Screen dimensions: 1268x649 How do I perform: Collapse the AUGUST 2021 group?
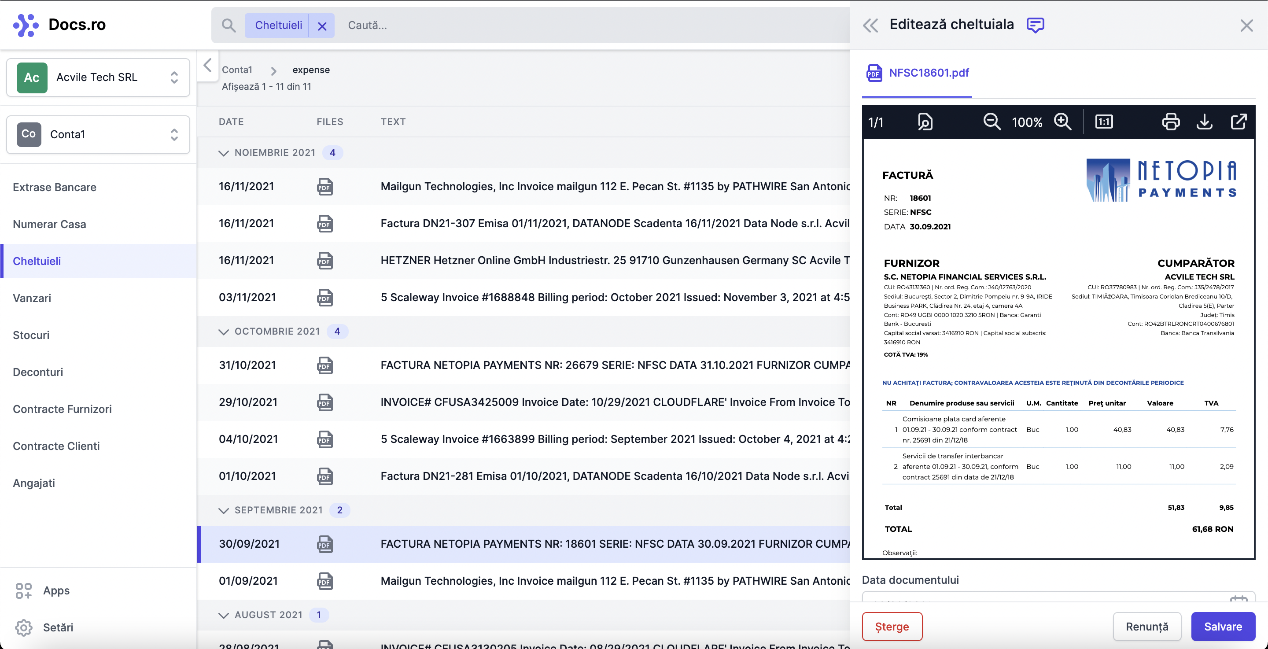(x=224, y=615)
